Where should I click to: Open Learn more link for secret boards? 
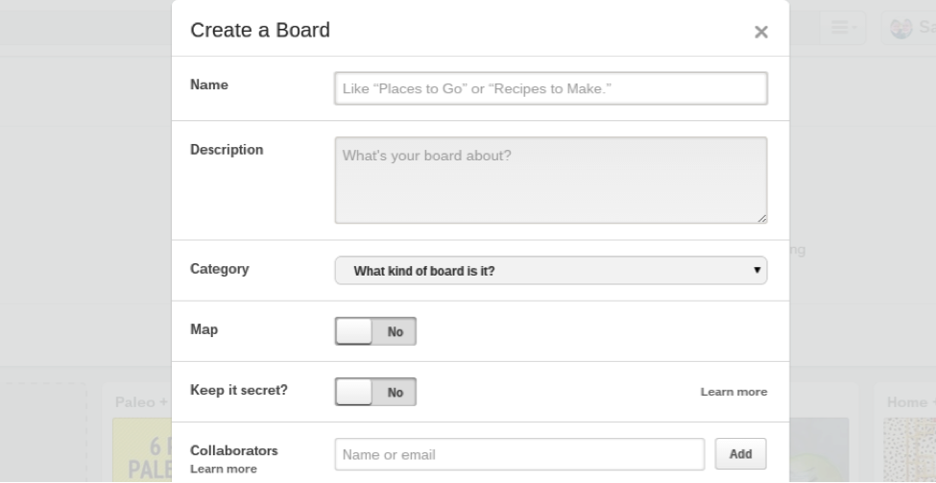[x=733, y=392]
